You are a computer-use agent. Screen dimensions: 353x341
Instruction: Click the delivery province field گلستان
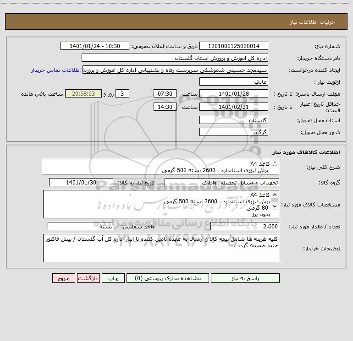234,120
